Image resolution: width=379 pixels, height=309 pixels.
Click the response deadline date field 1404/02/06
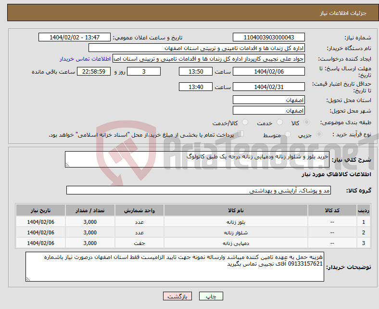pyautogui.click(x=268, y=71)
